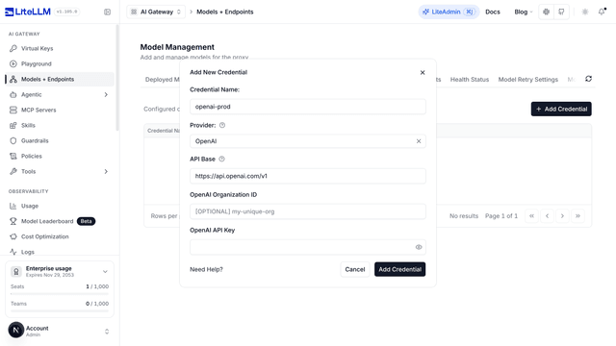
Task: Click the sidebar scrollbar
Action: point(117,78)
